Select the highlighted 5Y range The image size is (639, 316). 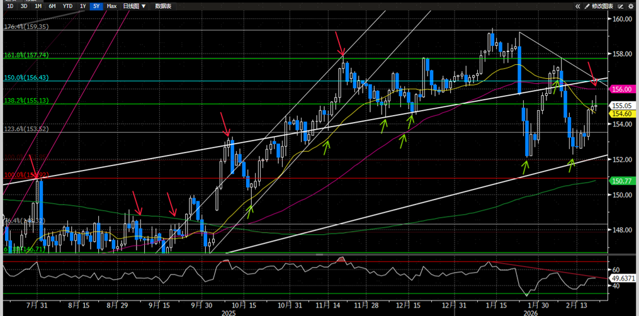(96, 6)
